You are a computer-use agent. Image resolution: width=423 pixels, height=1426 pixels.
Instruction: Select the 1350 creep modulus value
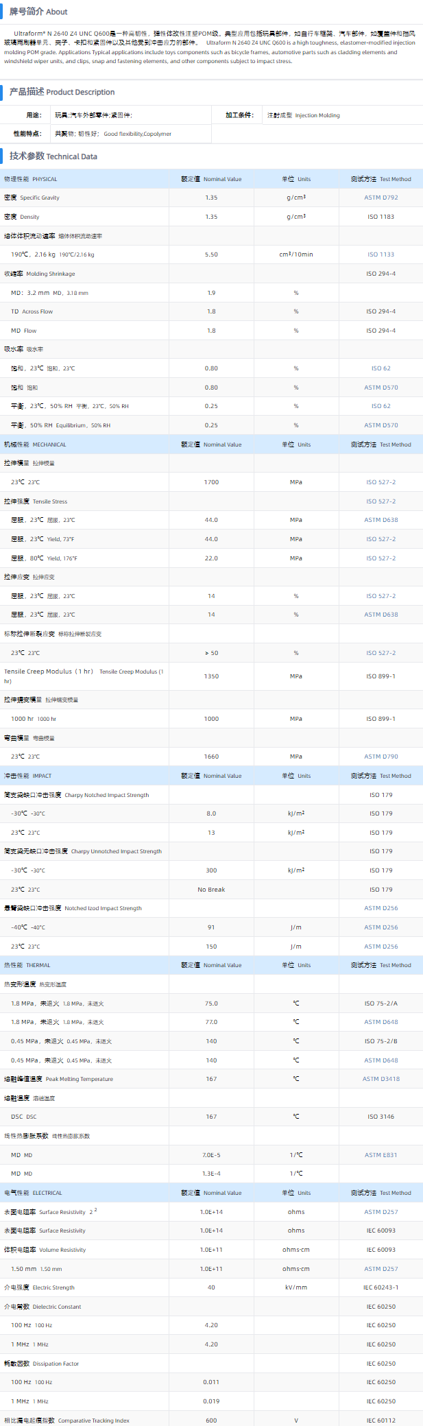tap(211, 676)
